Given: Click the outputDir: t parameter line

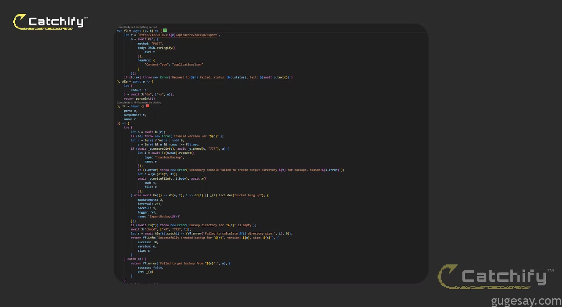Looking at the screenshot, I should click(135, 115).
